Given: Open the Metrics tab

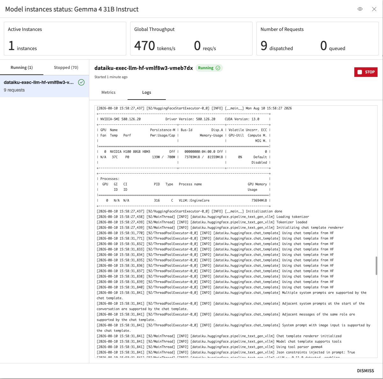Looking at the screenshot, I should 108,93.
